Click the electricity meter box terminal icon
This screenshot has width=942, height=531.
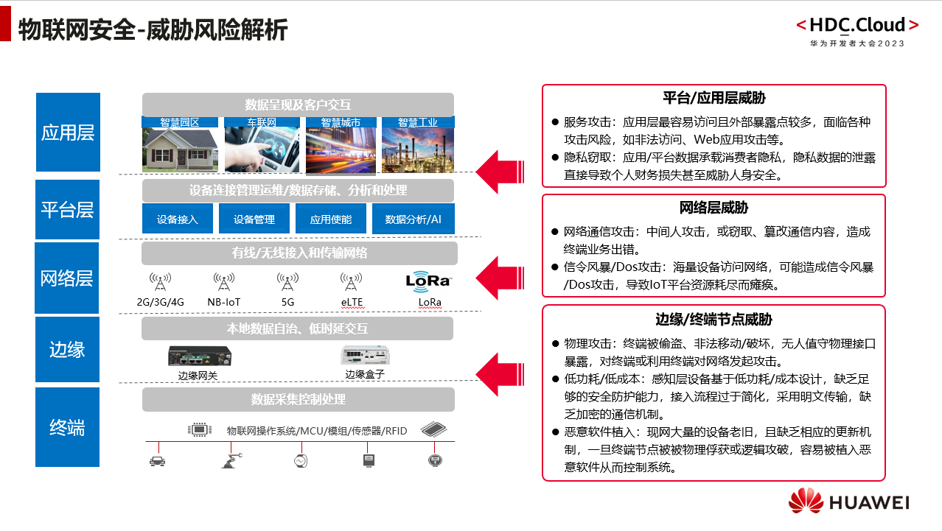pos(368,461)
